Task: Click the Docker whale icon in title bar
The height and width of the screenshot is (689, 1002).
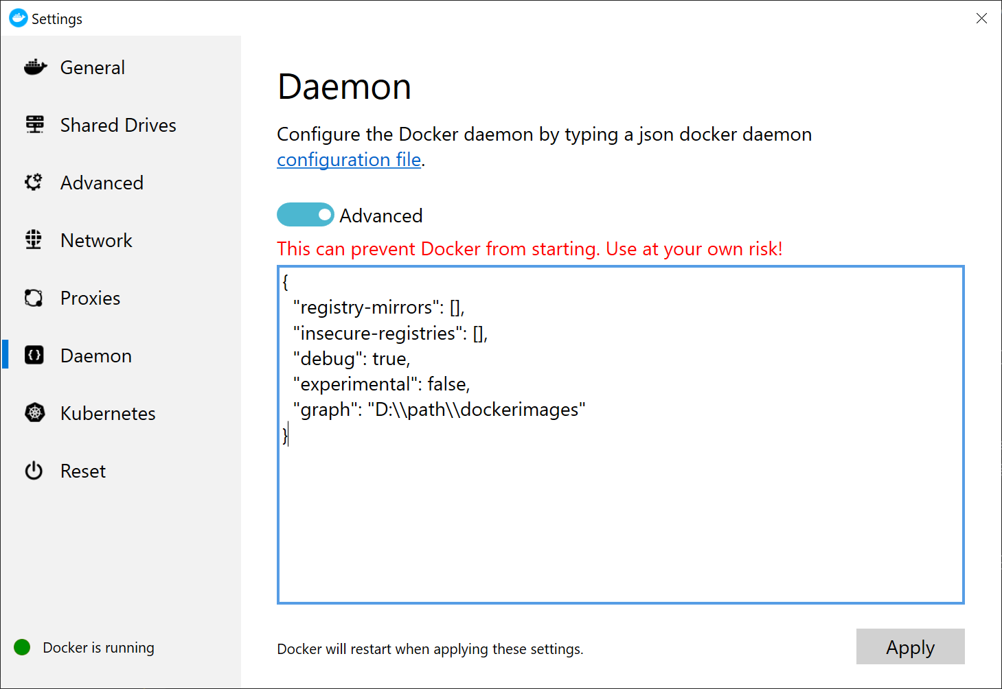Action: pyautogui.click(x=18, y=18)
